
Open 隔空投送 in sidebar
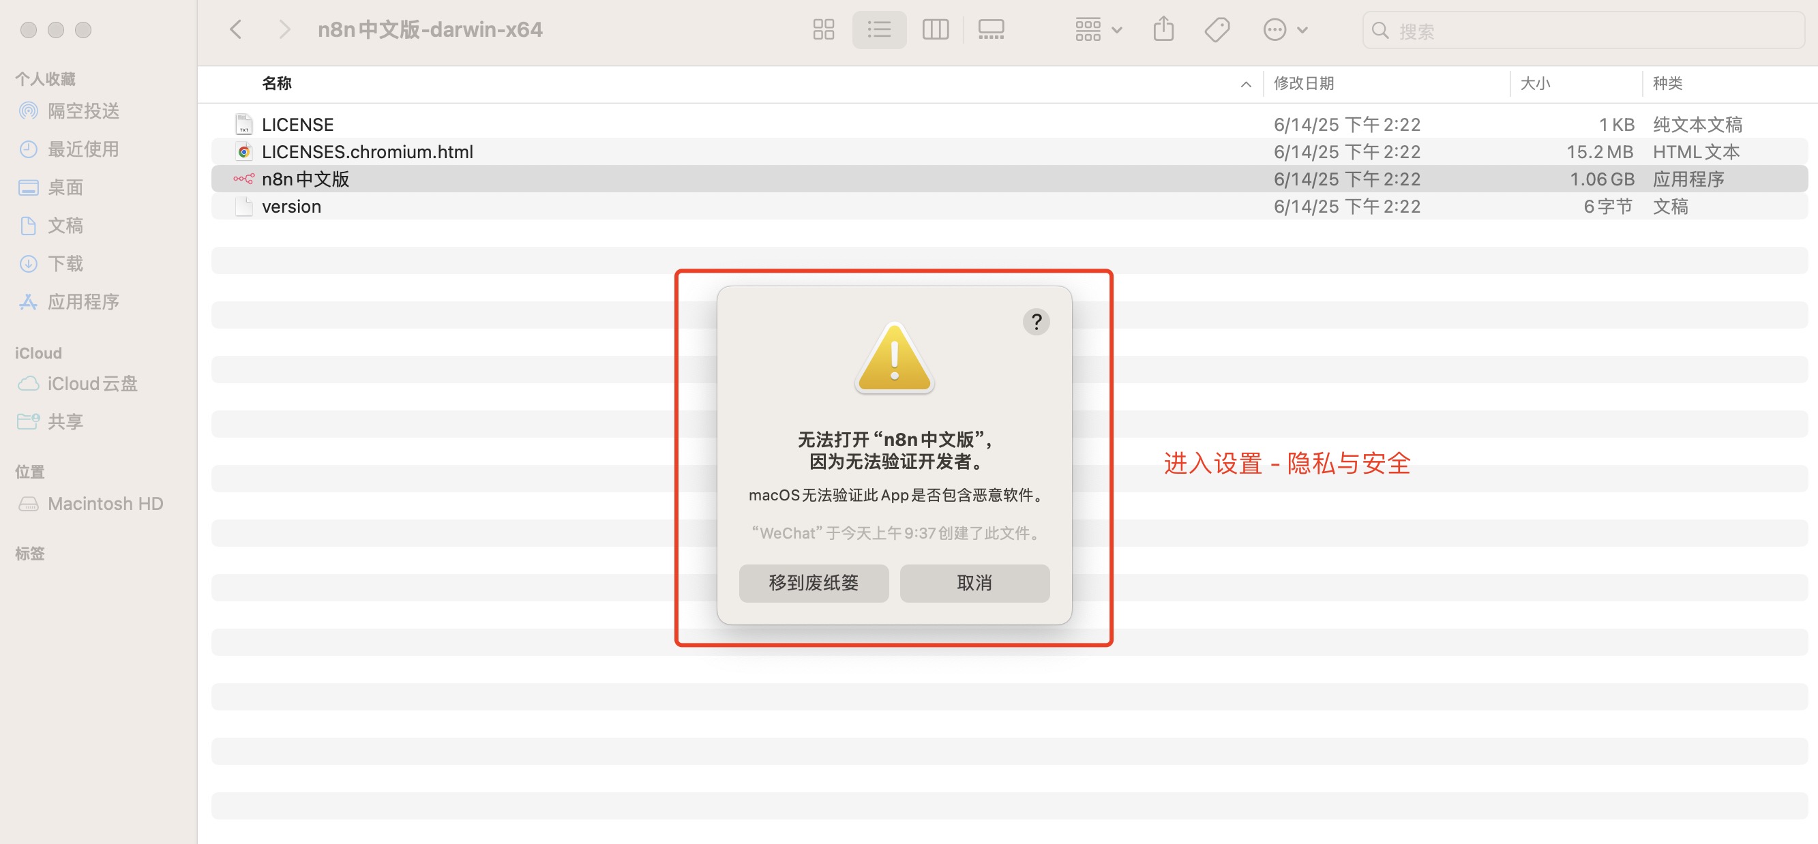pyautogui.click(x=83, y=111)
